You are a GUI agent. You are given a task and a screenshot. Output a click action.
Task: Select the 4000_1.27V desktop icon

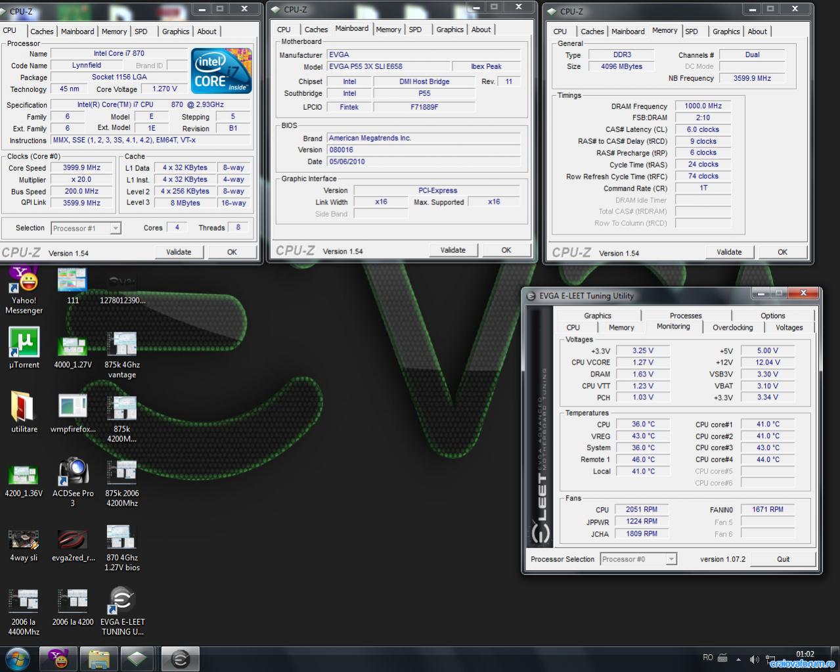click(x=73, y=353)
